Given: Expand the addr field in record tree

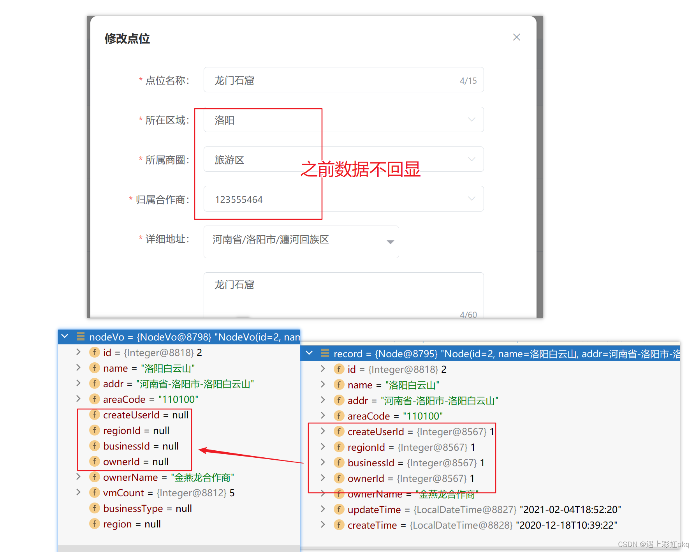Looking at the screenshot, I should [x=323, y=400].
